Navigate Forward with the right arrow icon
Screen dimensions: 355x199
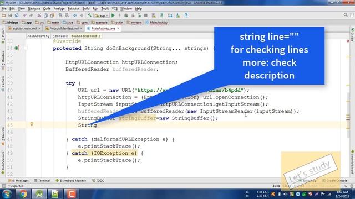coord(82,15)
